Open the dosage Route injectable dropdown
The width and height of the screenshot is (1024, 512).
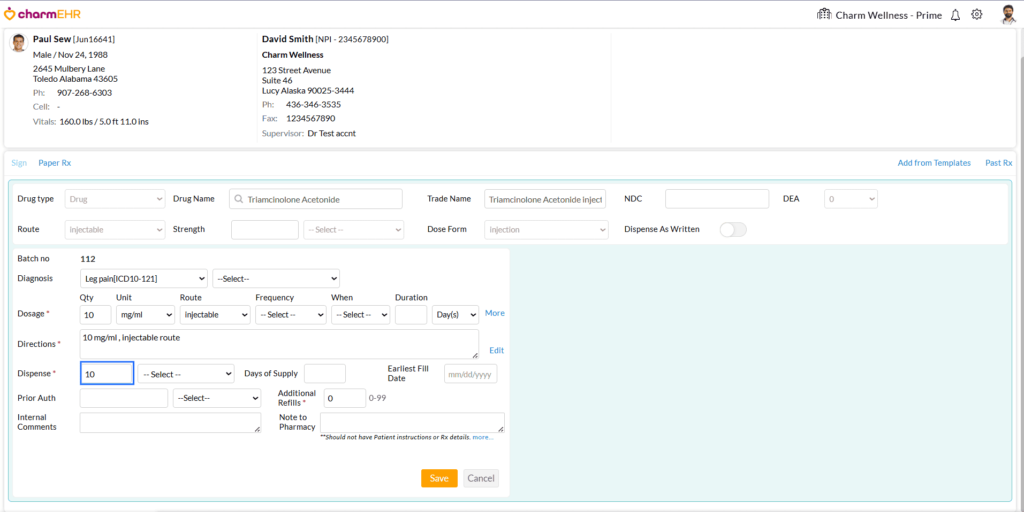click(x=215, y=315)
